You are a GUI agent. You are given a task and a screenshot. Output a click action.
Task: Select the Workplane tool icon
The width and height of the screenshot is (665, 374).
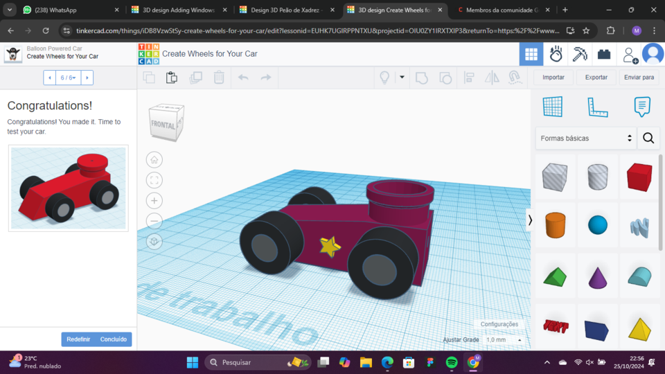tap(553, 107)
